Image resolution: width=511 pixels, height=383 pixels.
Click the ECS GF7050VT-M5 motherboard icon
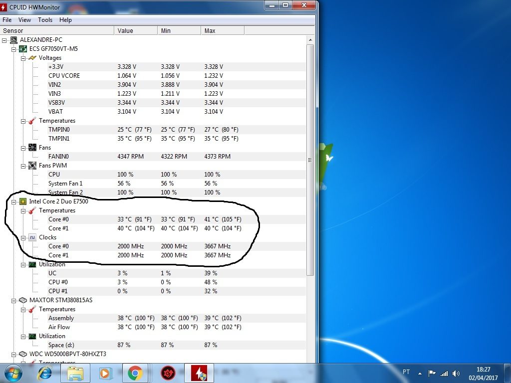click(23, 49)
